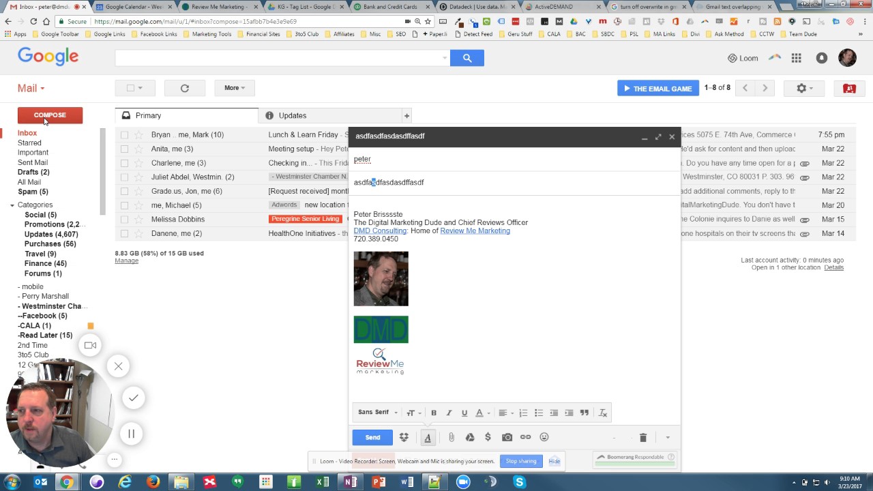Open the Google apps grid
Image resolution: width=873 pixels, height=491 pixels.
(796, 58)
